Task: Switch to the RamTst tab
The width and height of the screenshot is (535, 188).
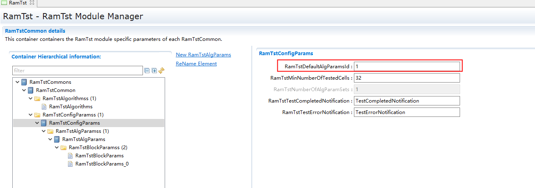Action: click(18, 3)
